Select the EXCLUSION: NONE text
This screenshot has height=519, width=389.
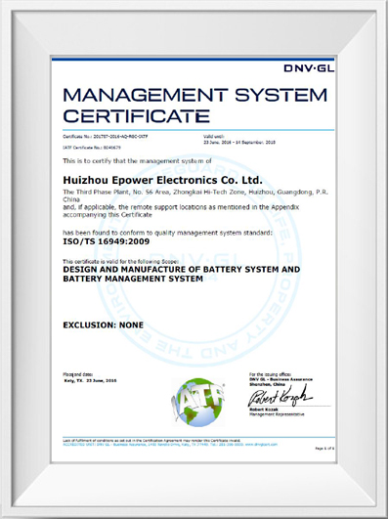coord(104,325)
